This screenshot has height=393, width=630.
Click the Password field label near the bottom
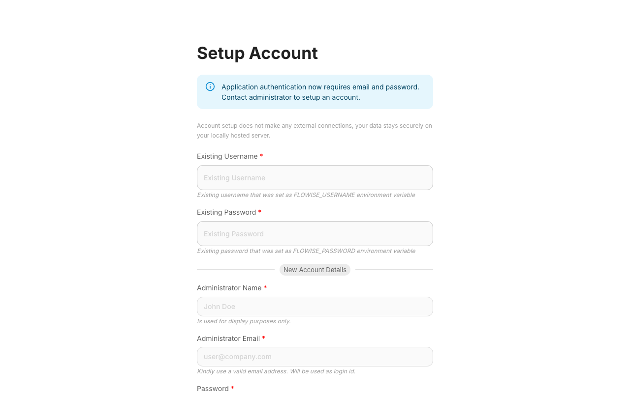tap(212, 388)
